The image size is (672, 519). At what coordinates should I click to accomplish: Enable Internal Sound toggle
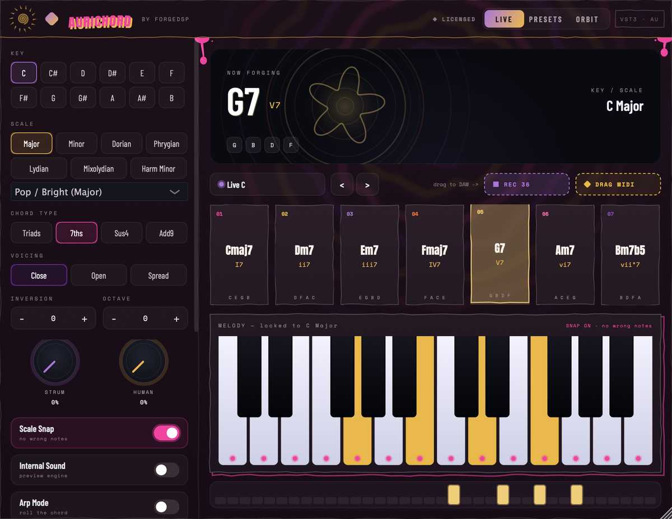tap(167, 470)
